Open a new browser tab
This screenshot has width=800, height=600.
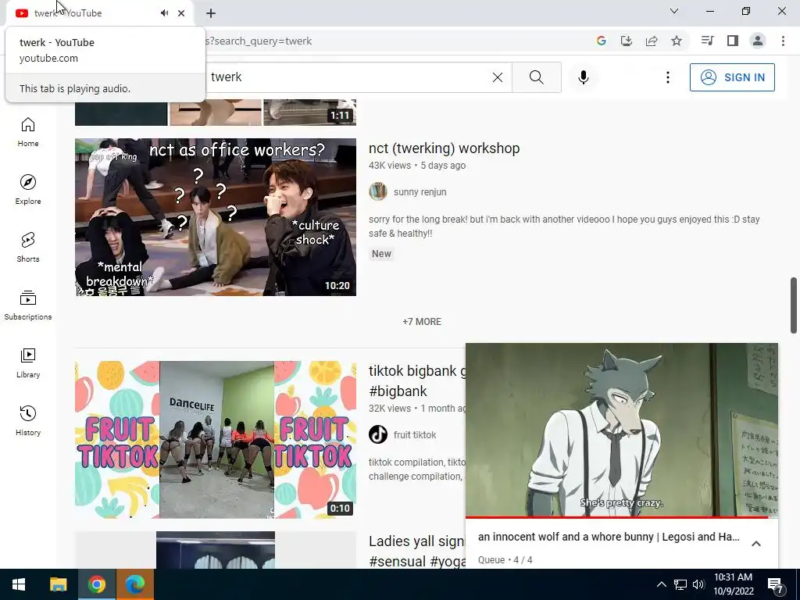(x=211, y=13)
